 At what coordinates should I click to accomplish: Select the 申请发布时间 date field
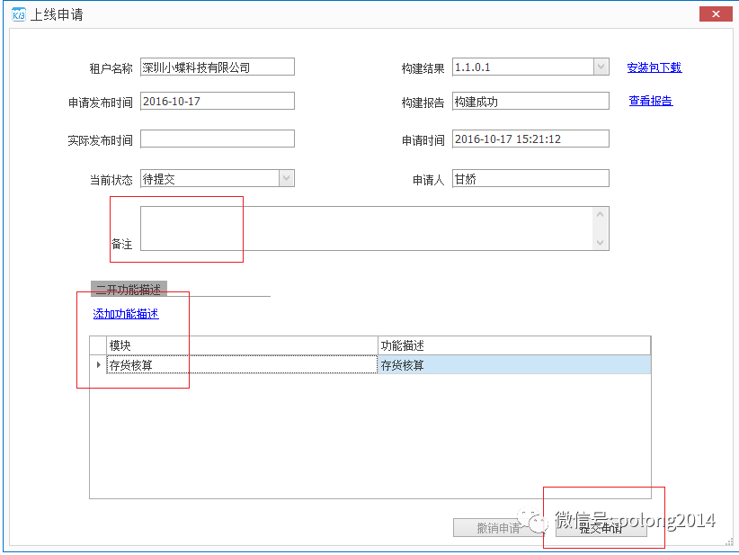(x=218, y=102)
